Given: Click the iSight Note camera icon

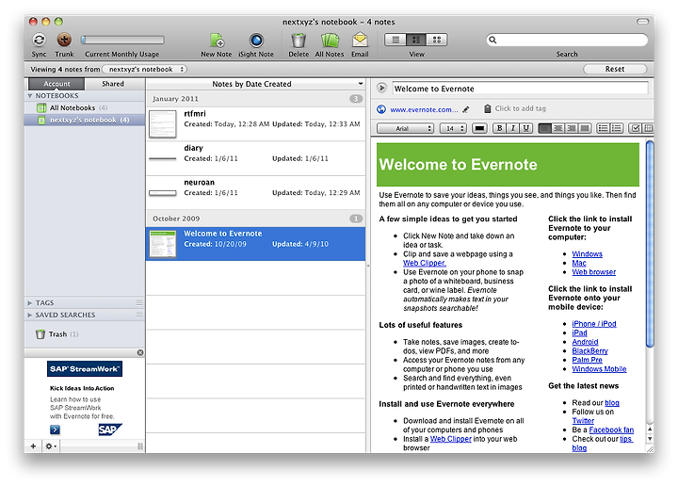Looking at the screenshot, I should click(x=256, y=40).
